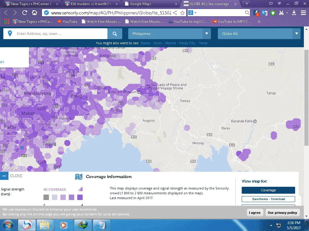Bookmark the page with the star icon
The image size is (309, 231).
tap(183, 13)
